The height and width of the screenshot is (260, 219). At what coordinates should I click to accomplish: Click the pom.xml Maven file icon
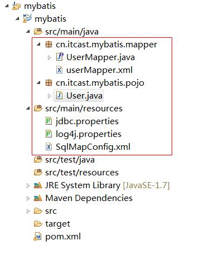pos(37,237)
